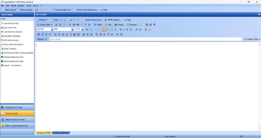This screenshot has width=261, height=138.
Task: Click the smiley emoji icon in toolbar
Action: pyautogui.click(x=150, y=29)
